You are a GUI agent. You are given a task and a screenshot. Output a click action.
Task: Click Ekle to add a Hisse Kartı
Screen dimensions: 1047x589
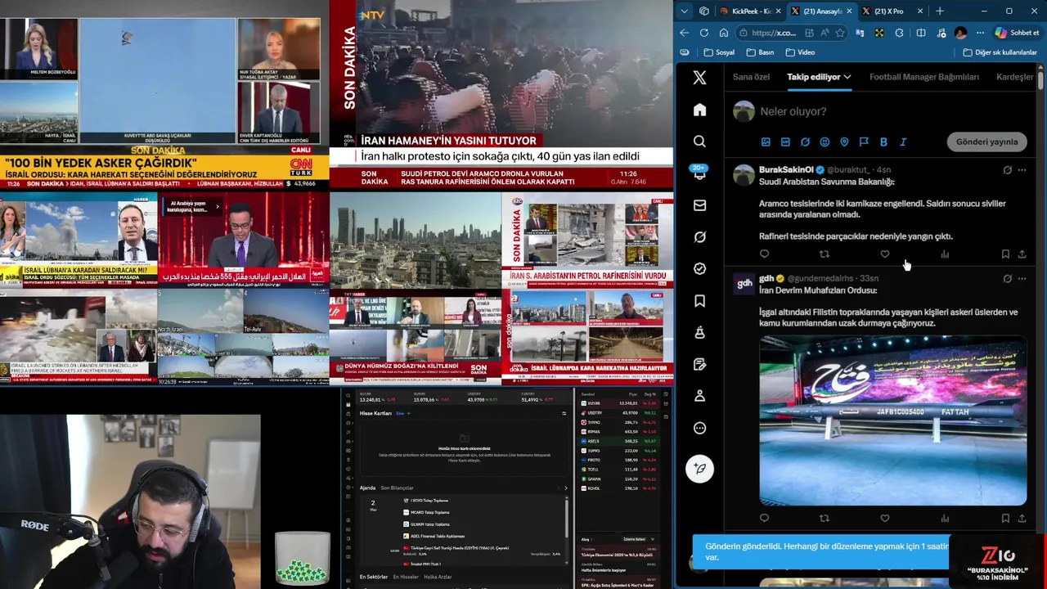(x=402, y=413)
